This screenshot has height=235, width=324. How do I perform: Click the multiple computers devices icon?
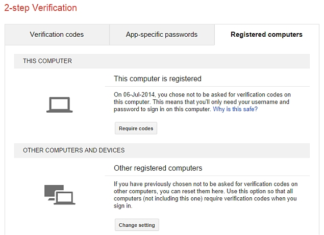point(60,195)
